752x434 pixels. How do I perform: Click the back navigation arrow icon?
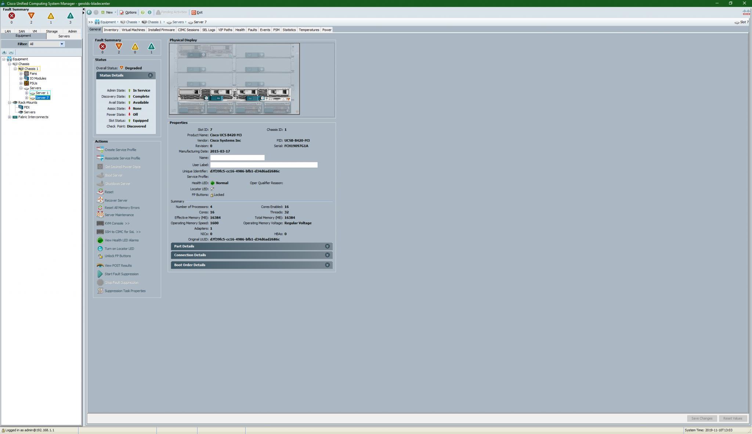tap(89, 12)
